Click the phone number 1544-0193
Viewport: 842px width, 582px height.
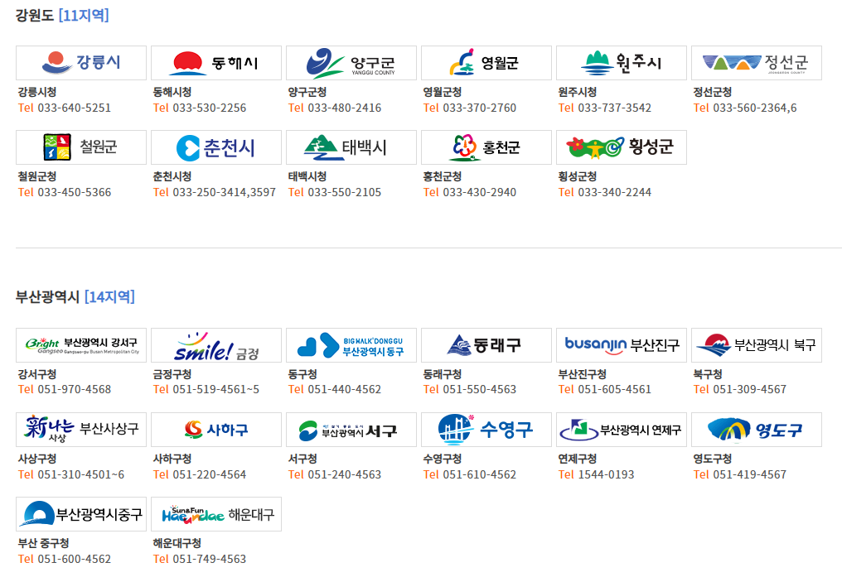click(x=606, y=474)
